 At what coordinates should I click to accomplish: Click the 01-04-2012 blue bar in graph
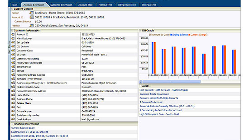[x=153, y=58]
